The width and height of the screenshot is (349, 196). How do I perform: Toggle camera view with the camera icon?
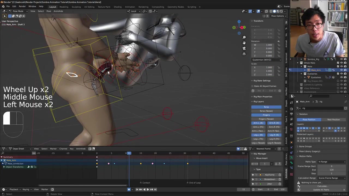coord(244,48)
